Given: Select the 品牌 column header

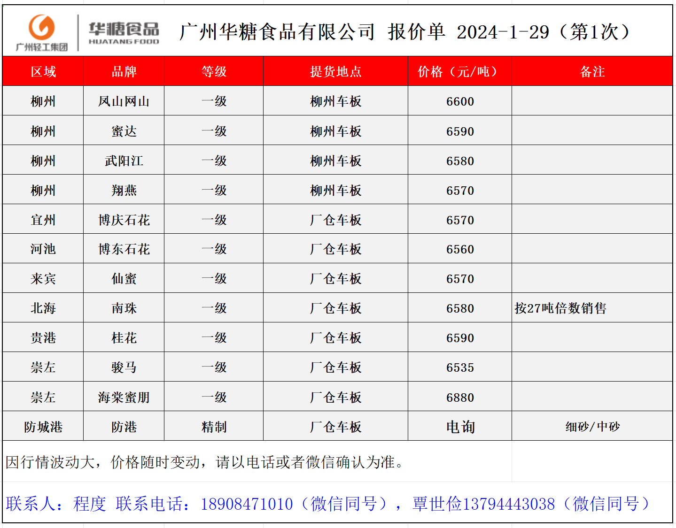Looking at the screenshot, I should click(x=124, y=71).
